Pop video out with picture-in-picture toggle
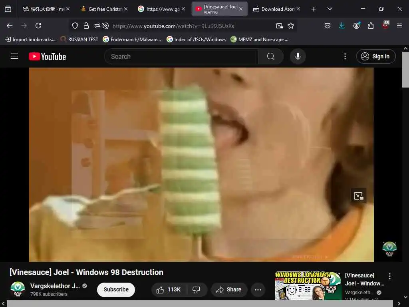This screenshot has width=409, height=307. (x=358, y=195)
